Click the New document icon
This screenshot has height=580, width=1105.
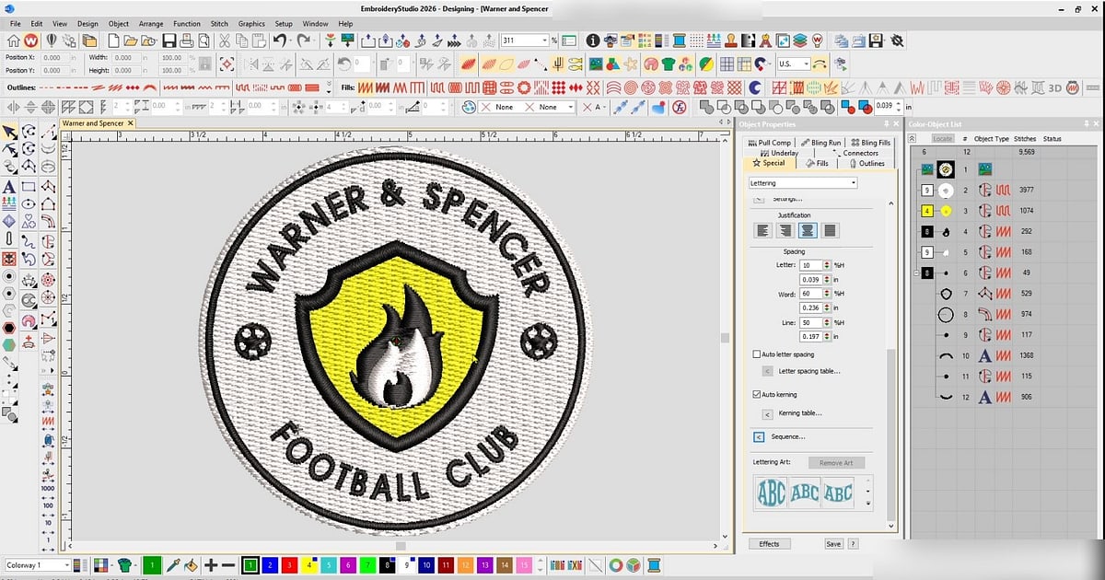(x=116, y=41)
